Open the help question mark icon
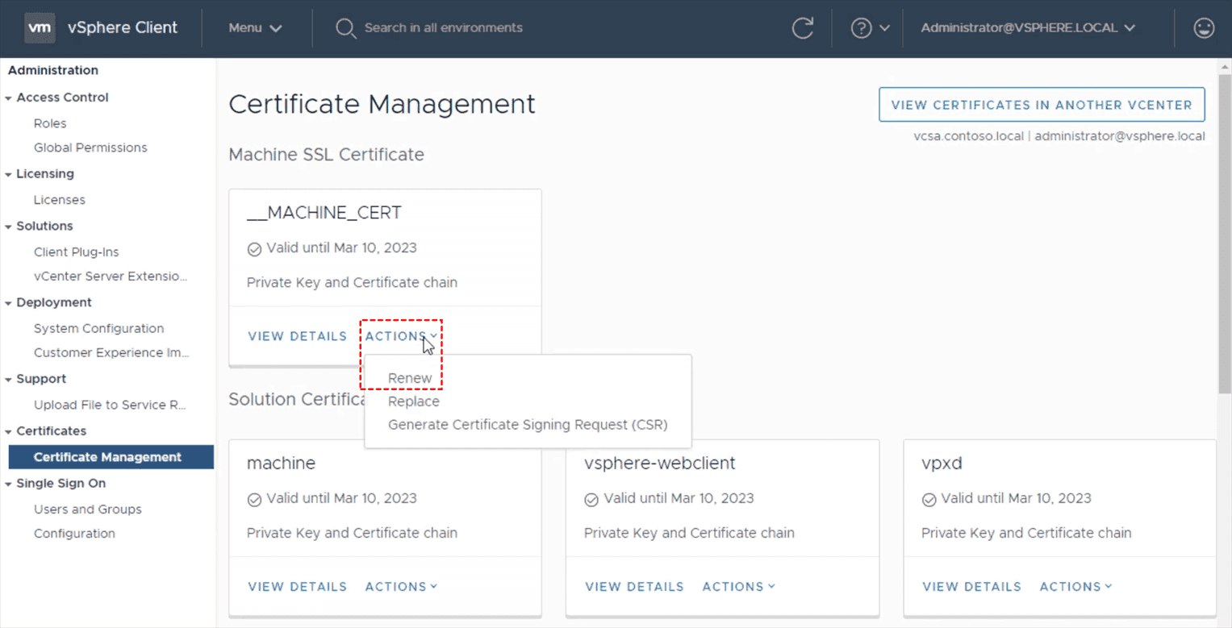 (x=861, y=27)
